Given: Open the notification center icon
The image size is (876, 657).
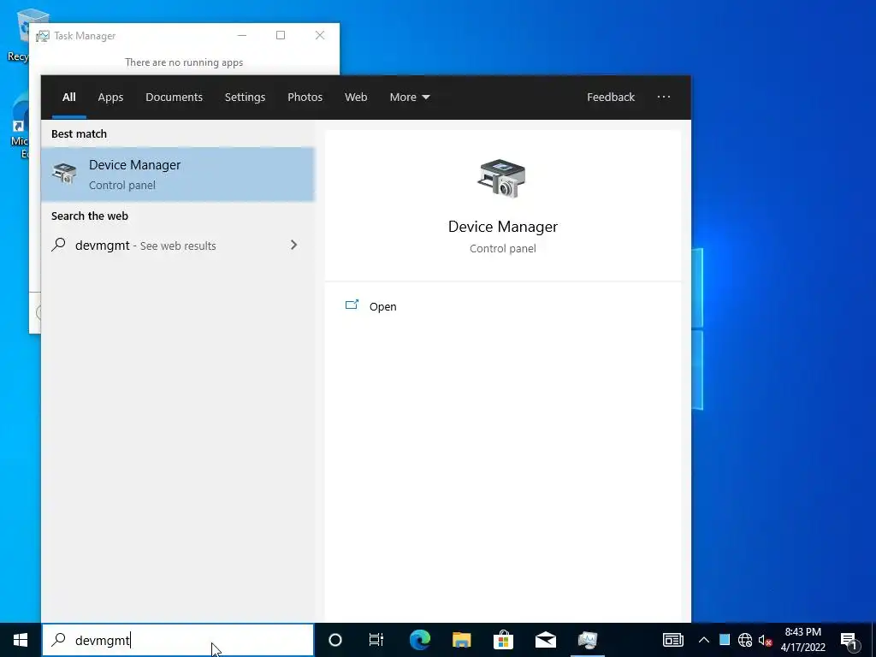Looking at the screenshot, I should coord(849,640).
